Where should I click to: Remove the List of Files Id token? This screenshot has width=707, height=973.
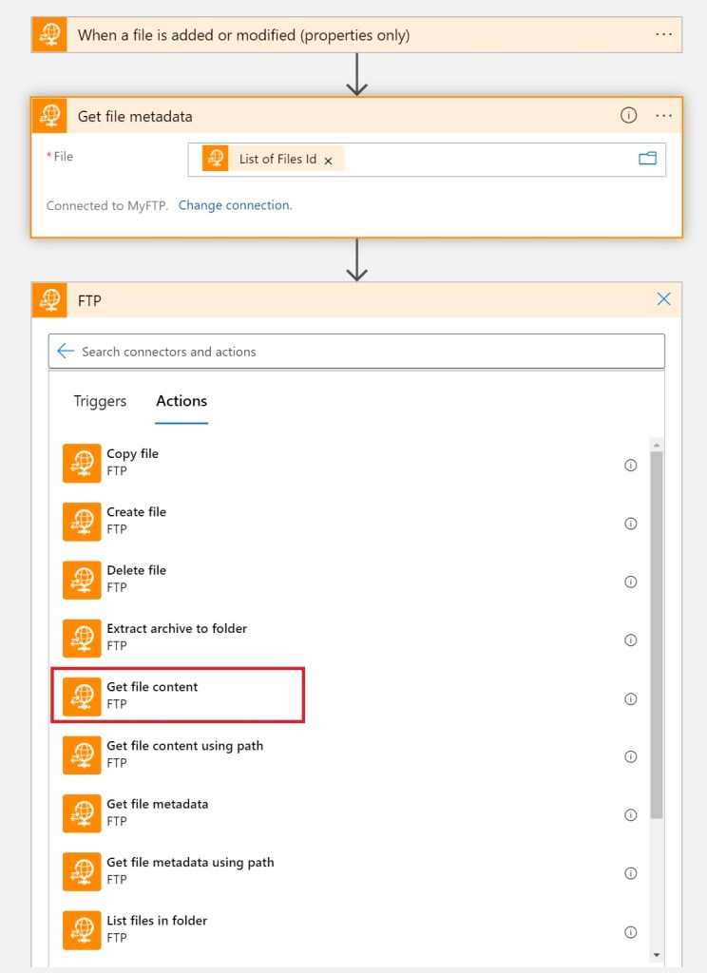click(x=328, y=161)
